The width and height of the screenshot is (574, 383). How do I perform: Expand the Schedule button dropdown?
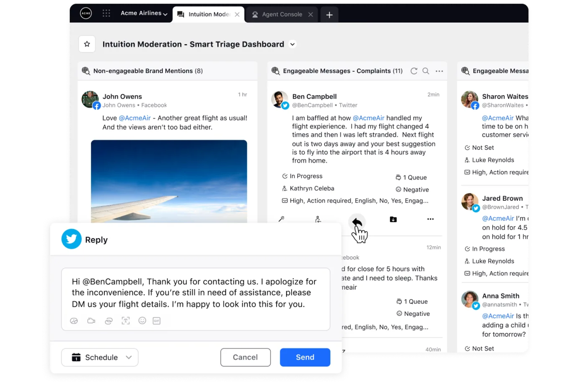(x=130, y=357)
